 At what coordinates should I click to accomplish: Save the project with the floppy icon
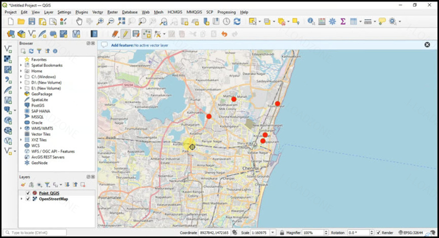click(32, 21)
